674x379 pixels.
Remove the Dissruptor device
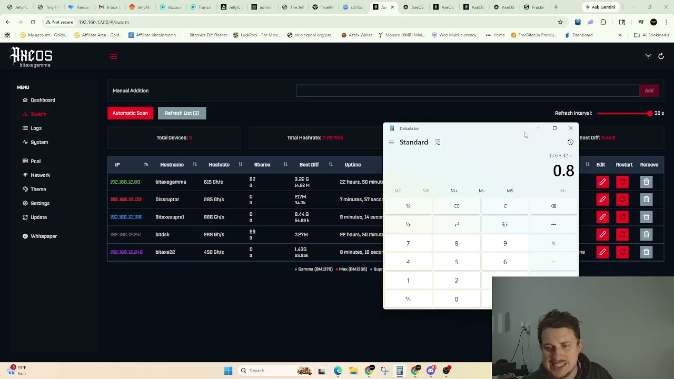click(646, 200)
